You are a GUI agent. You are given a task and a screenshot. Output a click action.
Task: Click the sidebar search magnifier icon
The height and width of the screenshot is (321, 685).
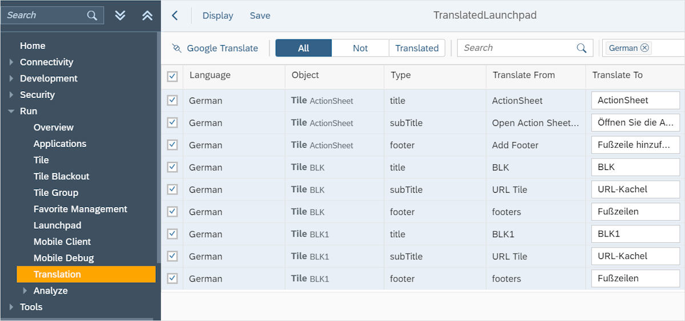tap(92, 15)
